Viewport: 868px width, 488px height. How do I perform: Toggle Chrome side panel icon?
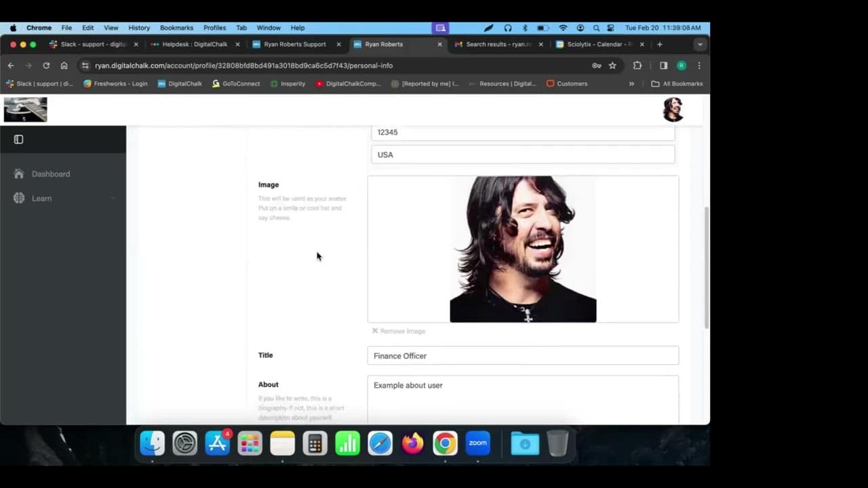tap(663, 66)
